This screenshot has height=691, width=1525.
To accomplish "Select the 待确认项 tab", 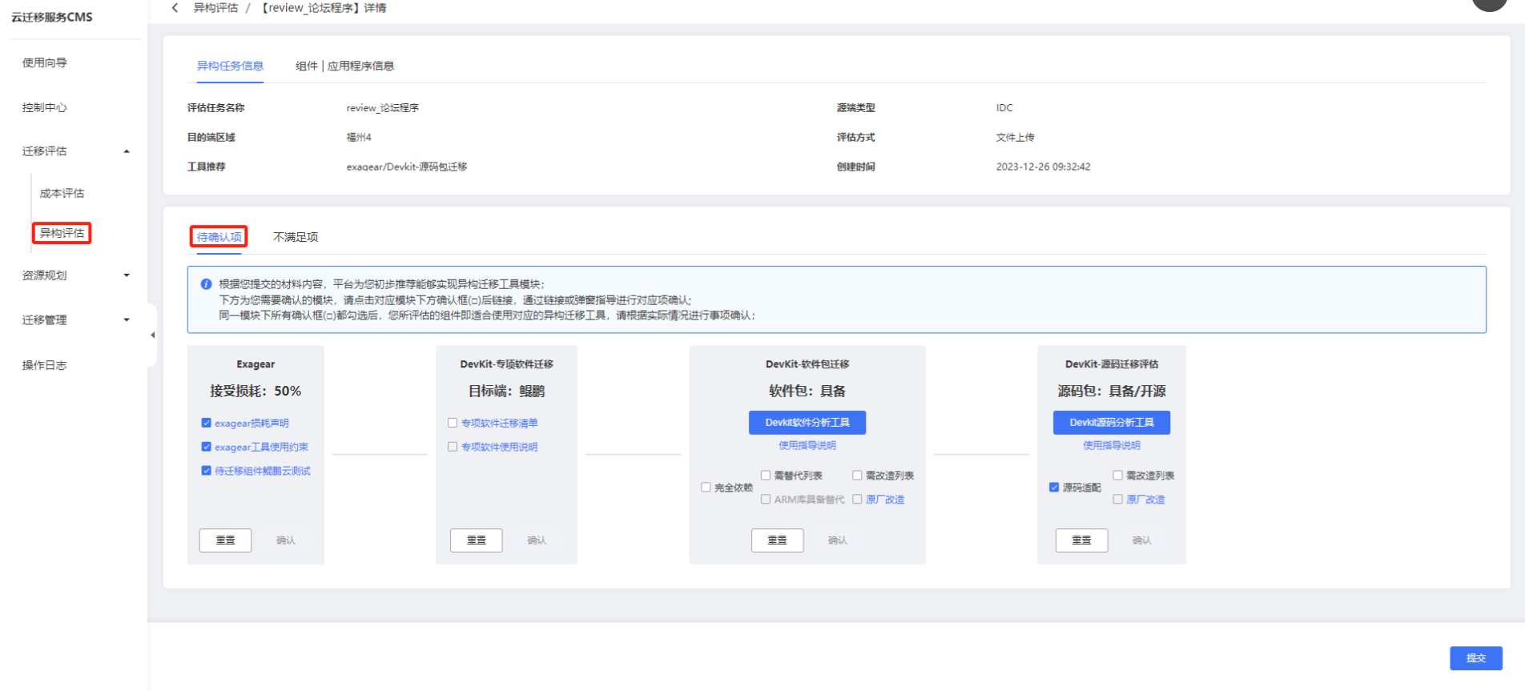I will tap(219, 237).
